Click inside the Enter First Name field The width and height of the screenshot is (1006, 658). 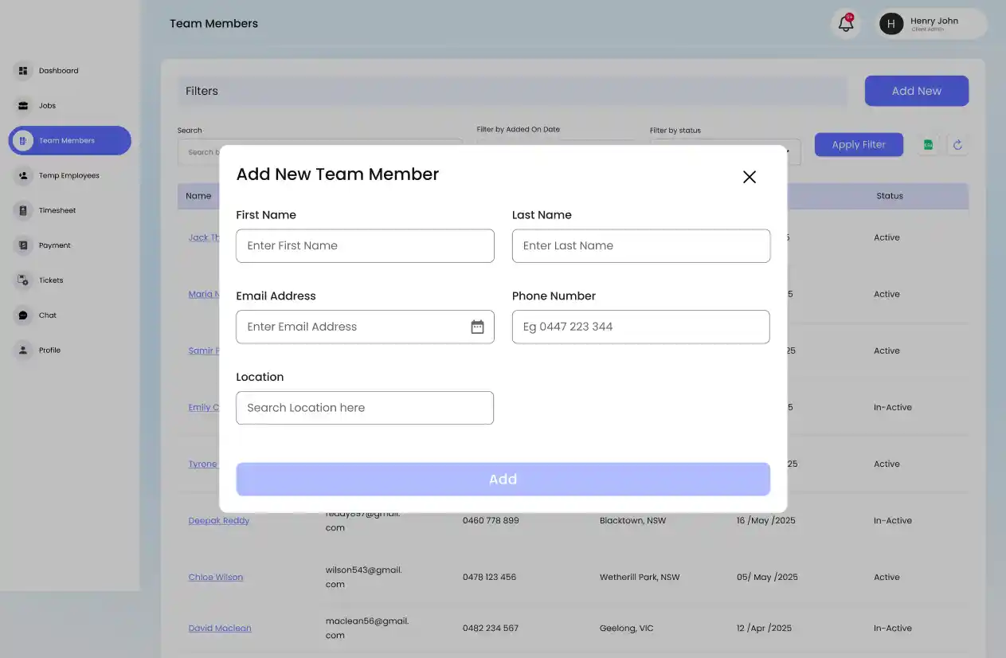[365, 245]
